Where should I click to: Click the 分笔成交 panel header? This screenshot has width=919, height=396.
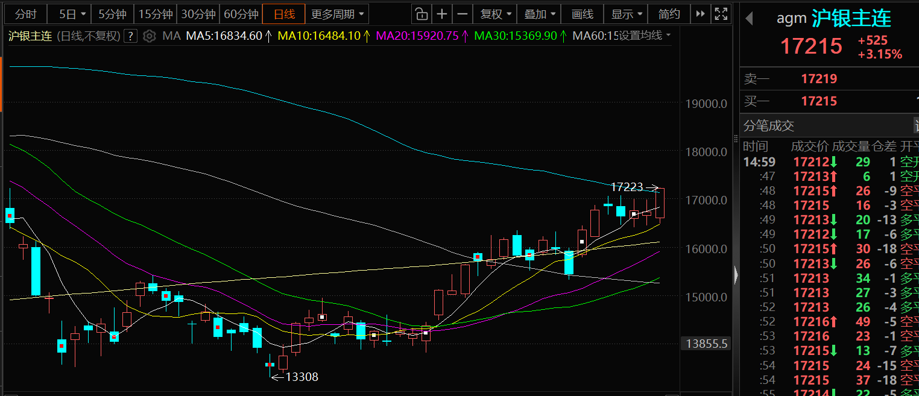tap(769, 125)
